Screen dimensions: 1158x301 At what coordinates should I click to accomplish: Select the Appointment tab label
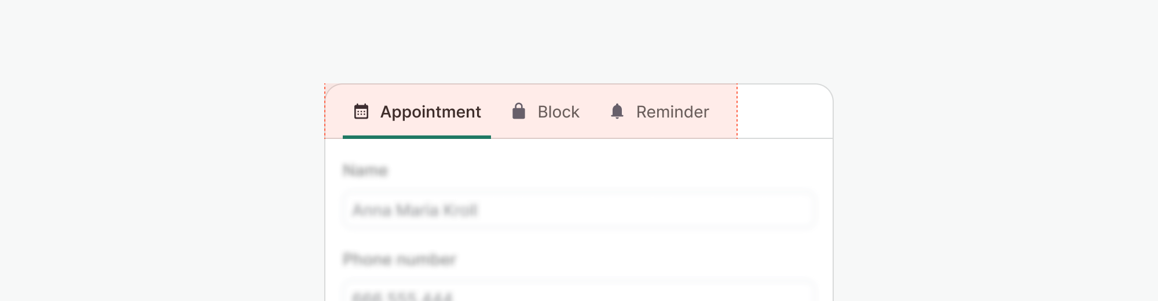pos(430,112)
